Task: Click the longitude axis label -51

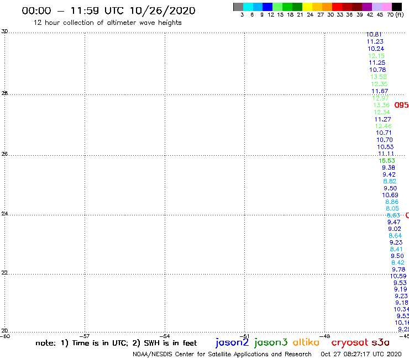Action: tap(244, 336)
